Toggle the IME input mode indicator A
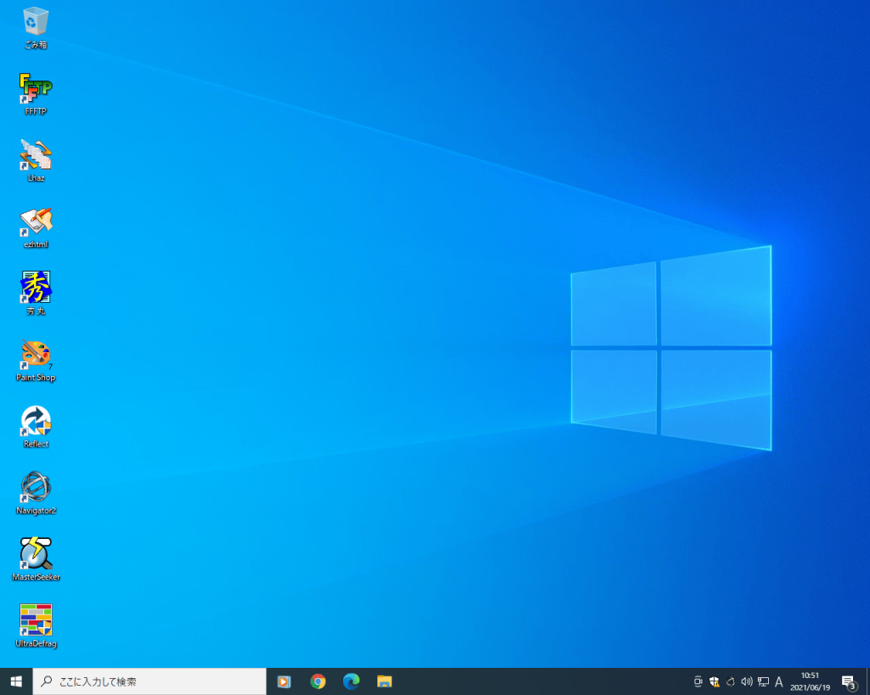 (x=779, y=681)
